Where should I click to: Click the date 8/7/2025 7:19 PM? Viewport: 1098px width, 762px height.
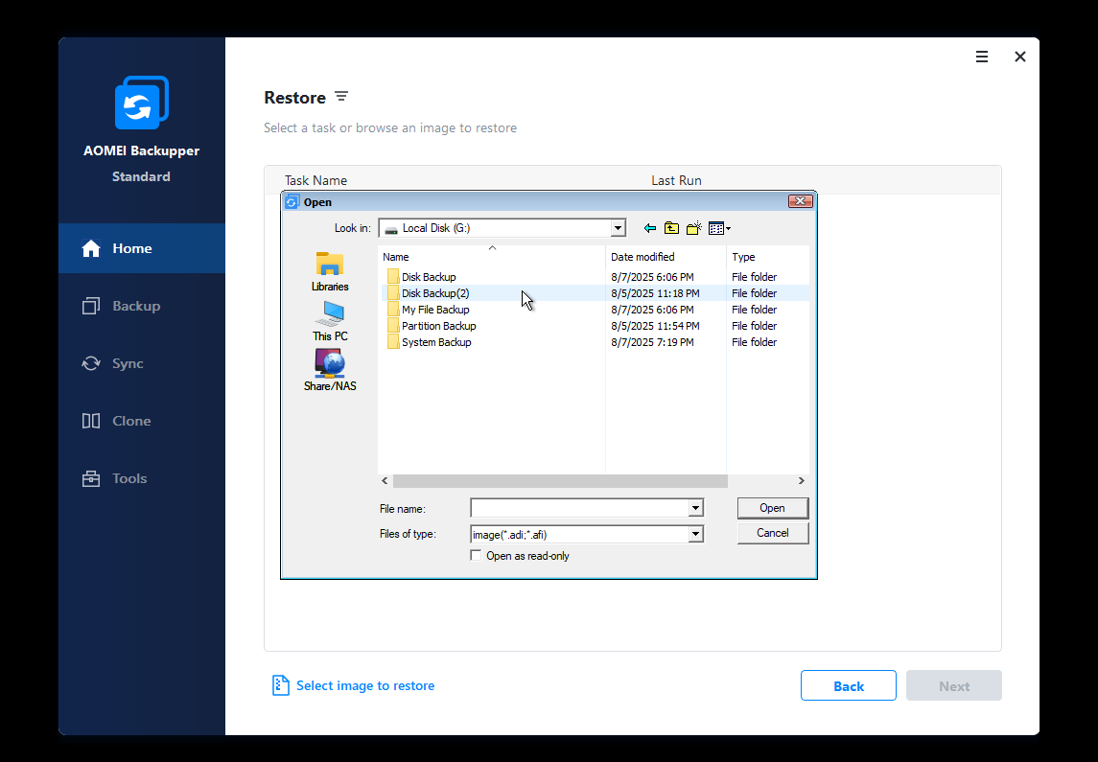click(653, 342)
